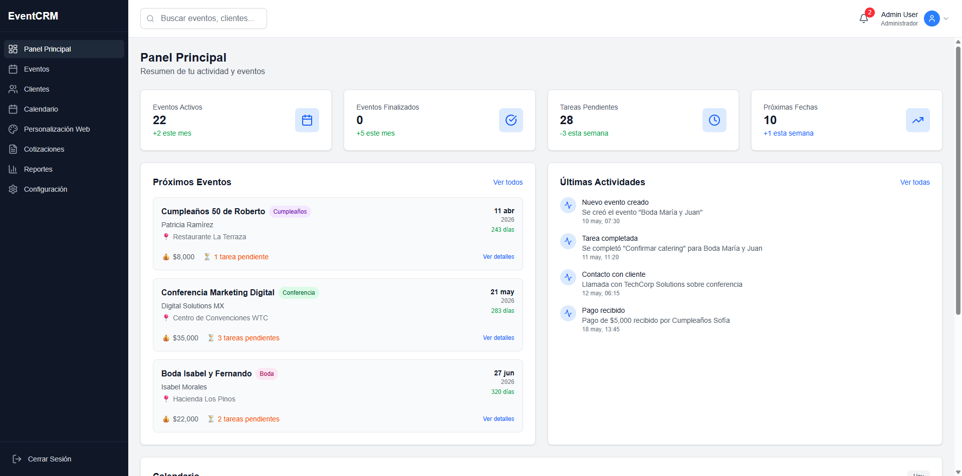Click the notifications bell icon

coord(863,19)
